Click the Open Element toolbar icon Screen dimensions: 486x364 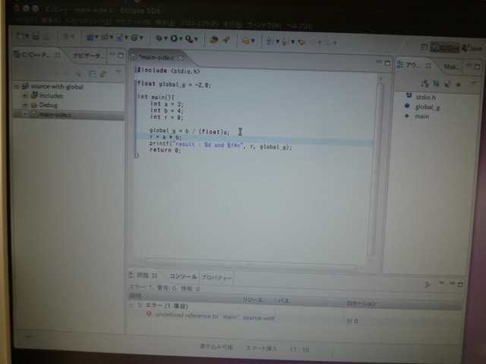pos(214,39)
